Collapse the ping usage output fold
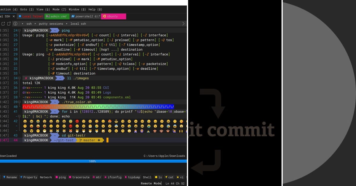The width and height of the screenshot is (356, 186). [x=19, y=30]
